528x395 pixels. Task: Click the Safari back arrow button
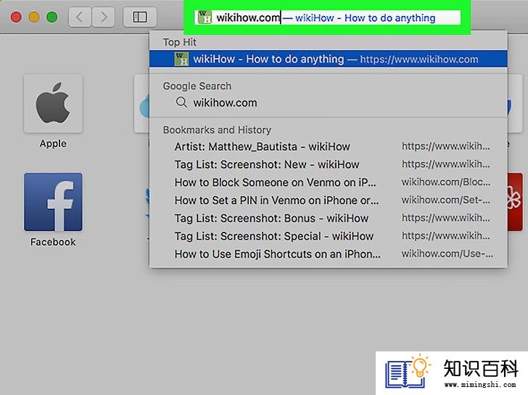pyautogui.click(x=80, y=17)
